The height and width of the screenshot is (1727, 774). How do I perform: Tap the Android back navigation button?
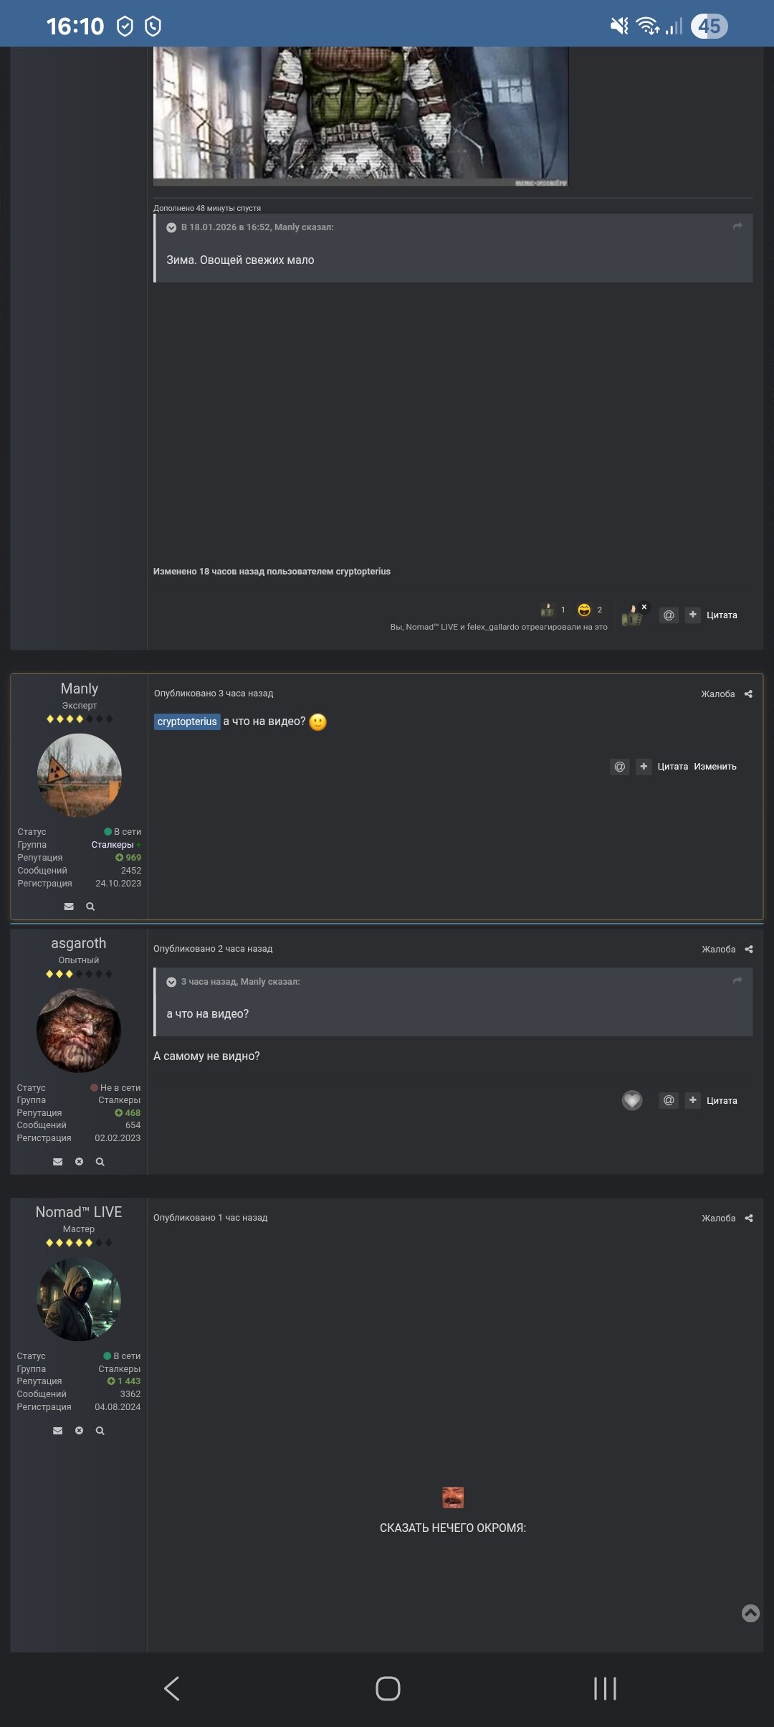[172, 1688]
